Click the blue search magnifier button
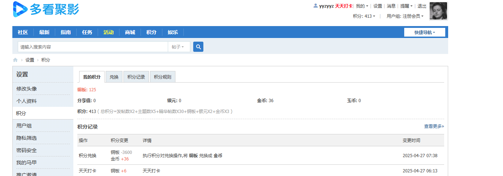Screen dimensions: 503x176 (x=198, y=47)
